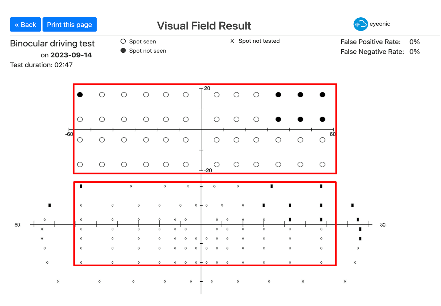Click the Binocular driving test title
Viewport: 441px width, 306px height.
pos(52,44)
